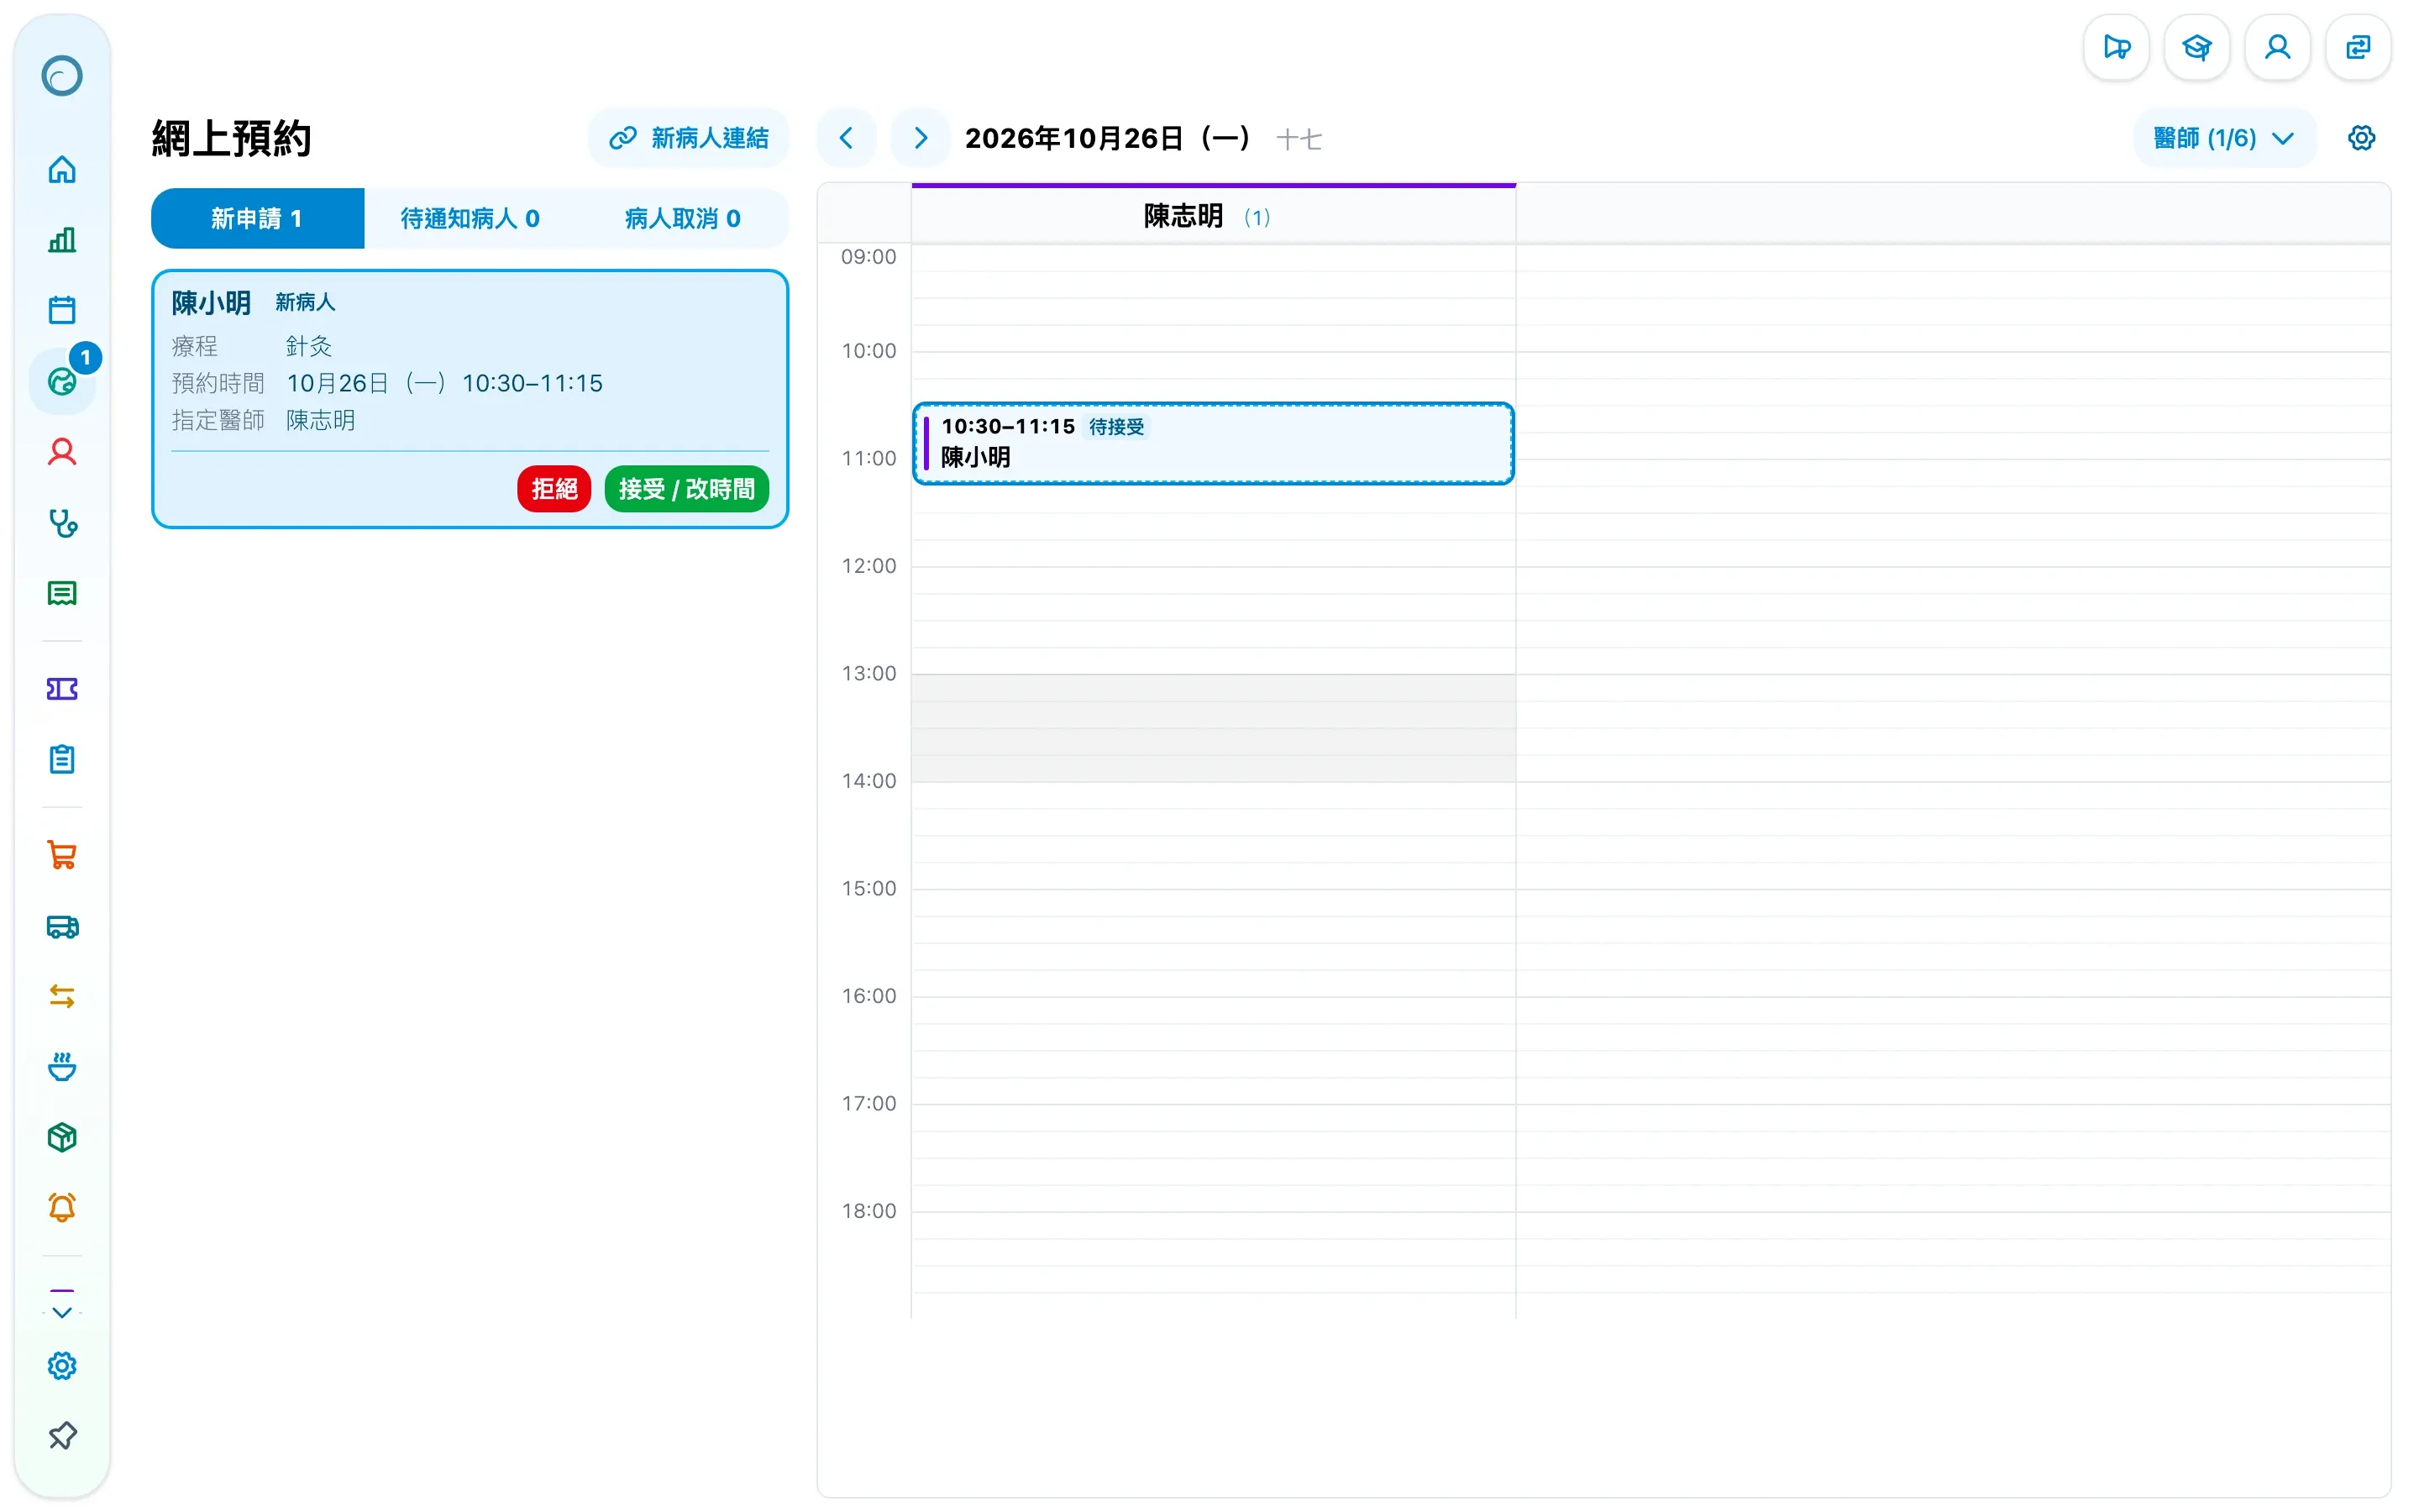Open the delivery truck icon
The width and height of the screenshot is (2419, 1512).
(x=62, y=926)
